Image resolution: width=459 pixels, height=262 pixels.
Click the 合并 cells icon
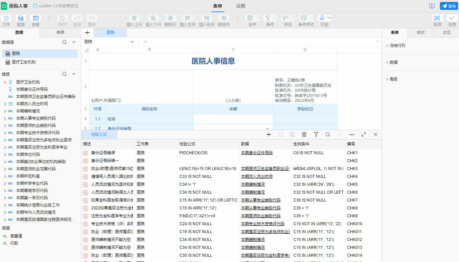click(x=250, y=18)
